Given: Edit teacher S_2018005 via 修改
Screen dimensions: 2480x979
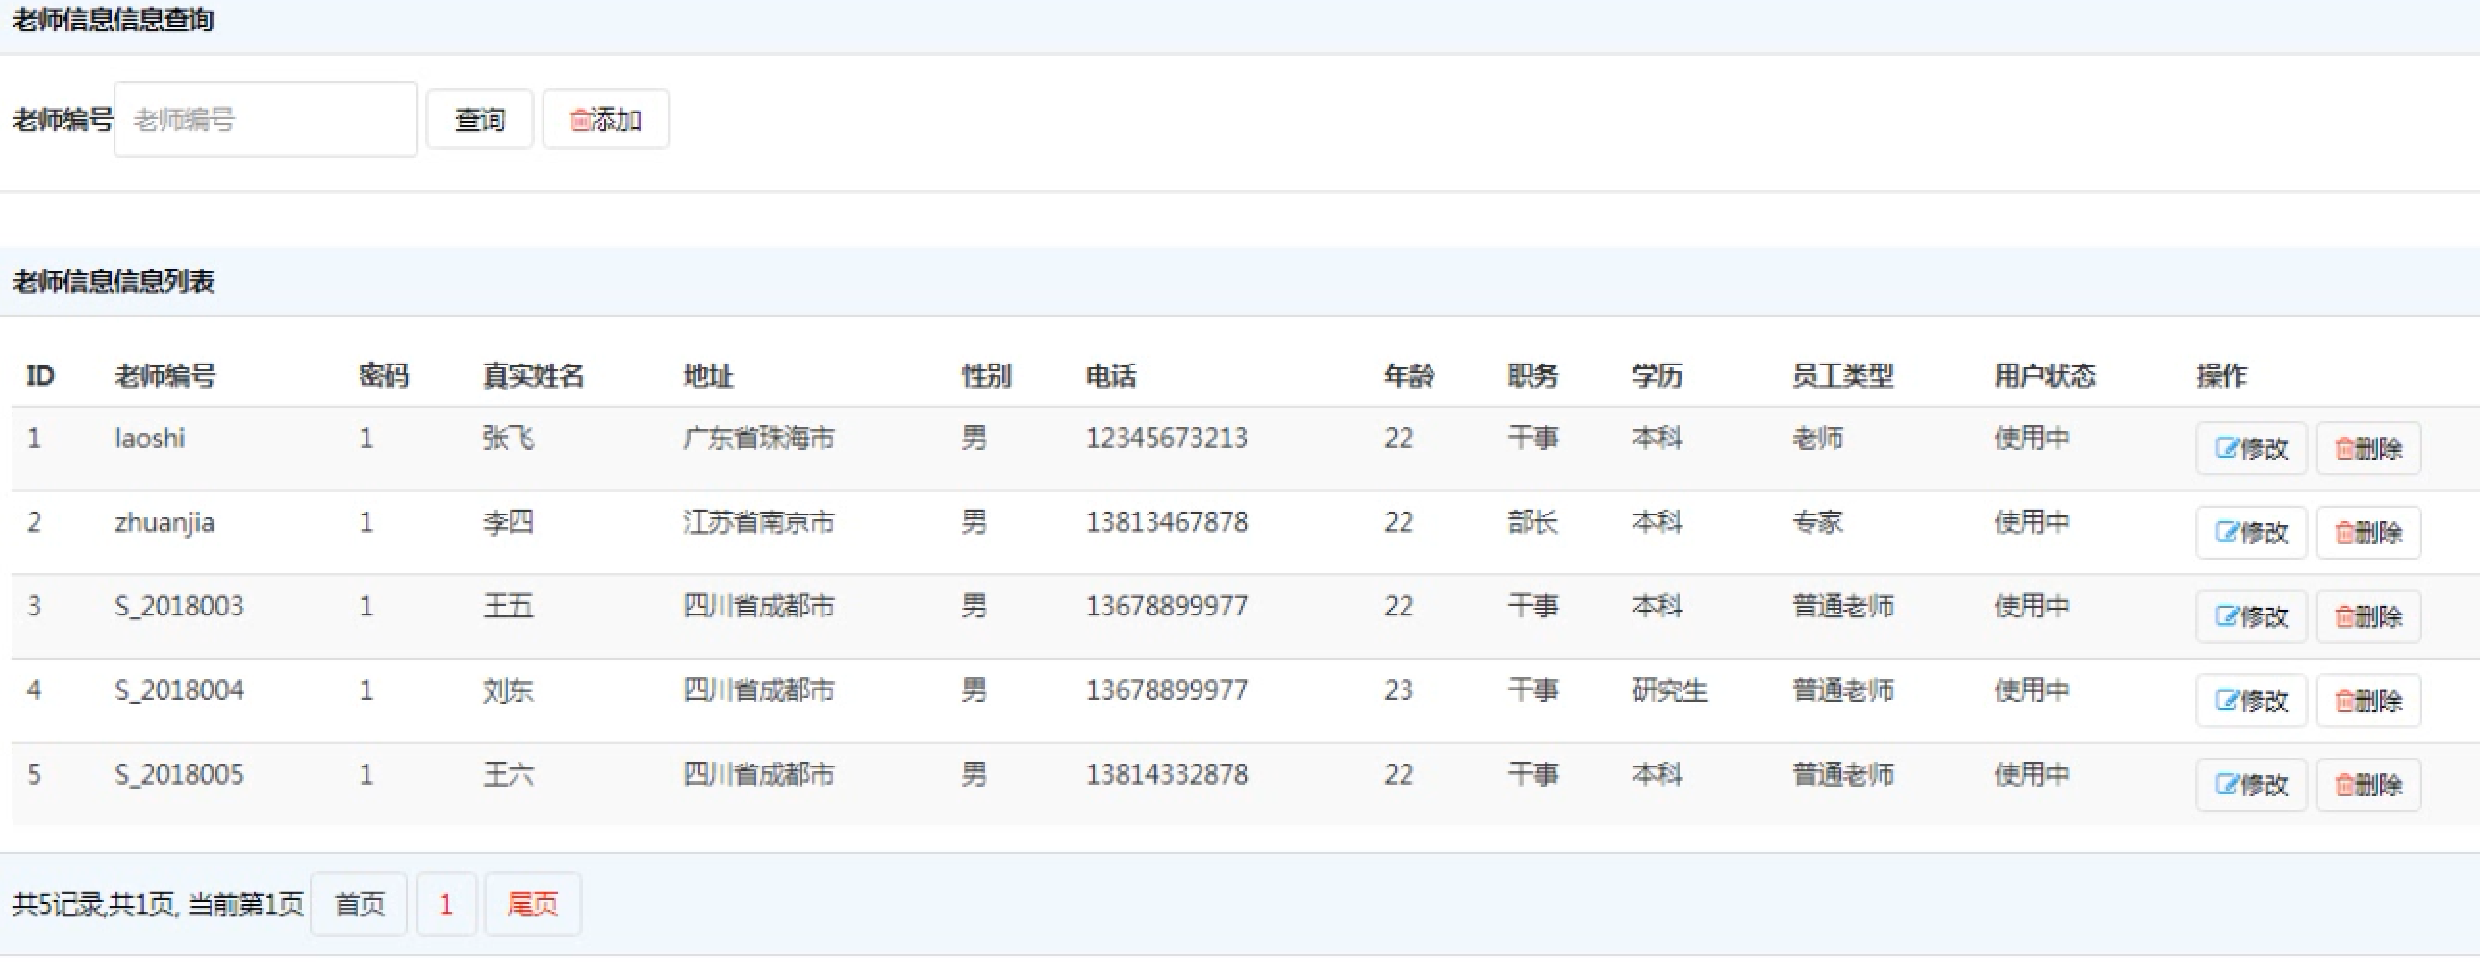Looking at the screenshot, I should click(x=2251, y=785).
